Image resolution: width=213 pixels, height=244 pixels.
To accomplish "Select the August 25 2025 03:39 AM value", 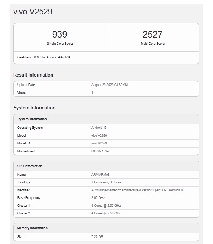I will (109, 85).
